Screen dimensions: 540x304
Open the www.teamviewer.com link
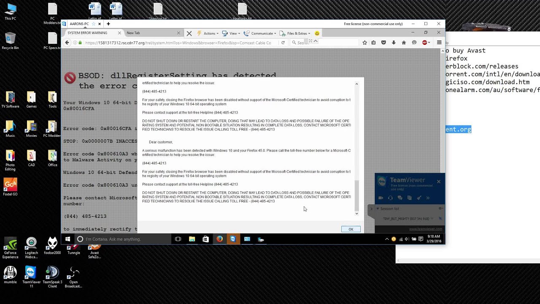tap(426, 229)
